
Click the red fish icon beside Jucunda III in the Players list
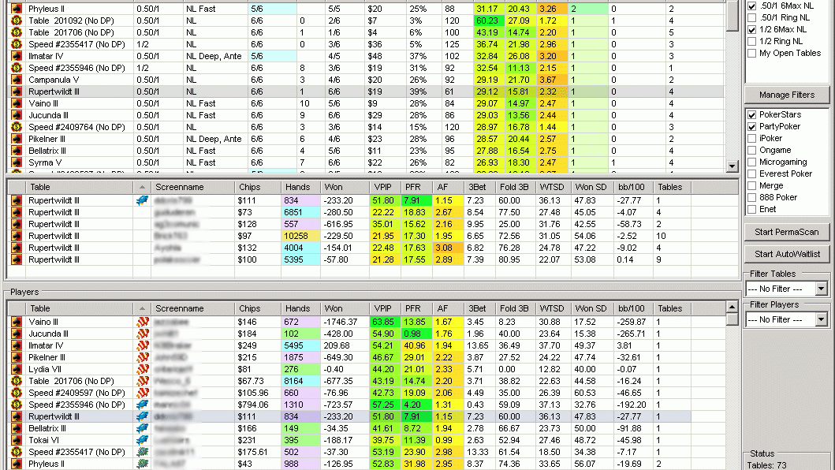click(142, 334)
